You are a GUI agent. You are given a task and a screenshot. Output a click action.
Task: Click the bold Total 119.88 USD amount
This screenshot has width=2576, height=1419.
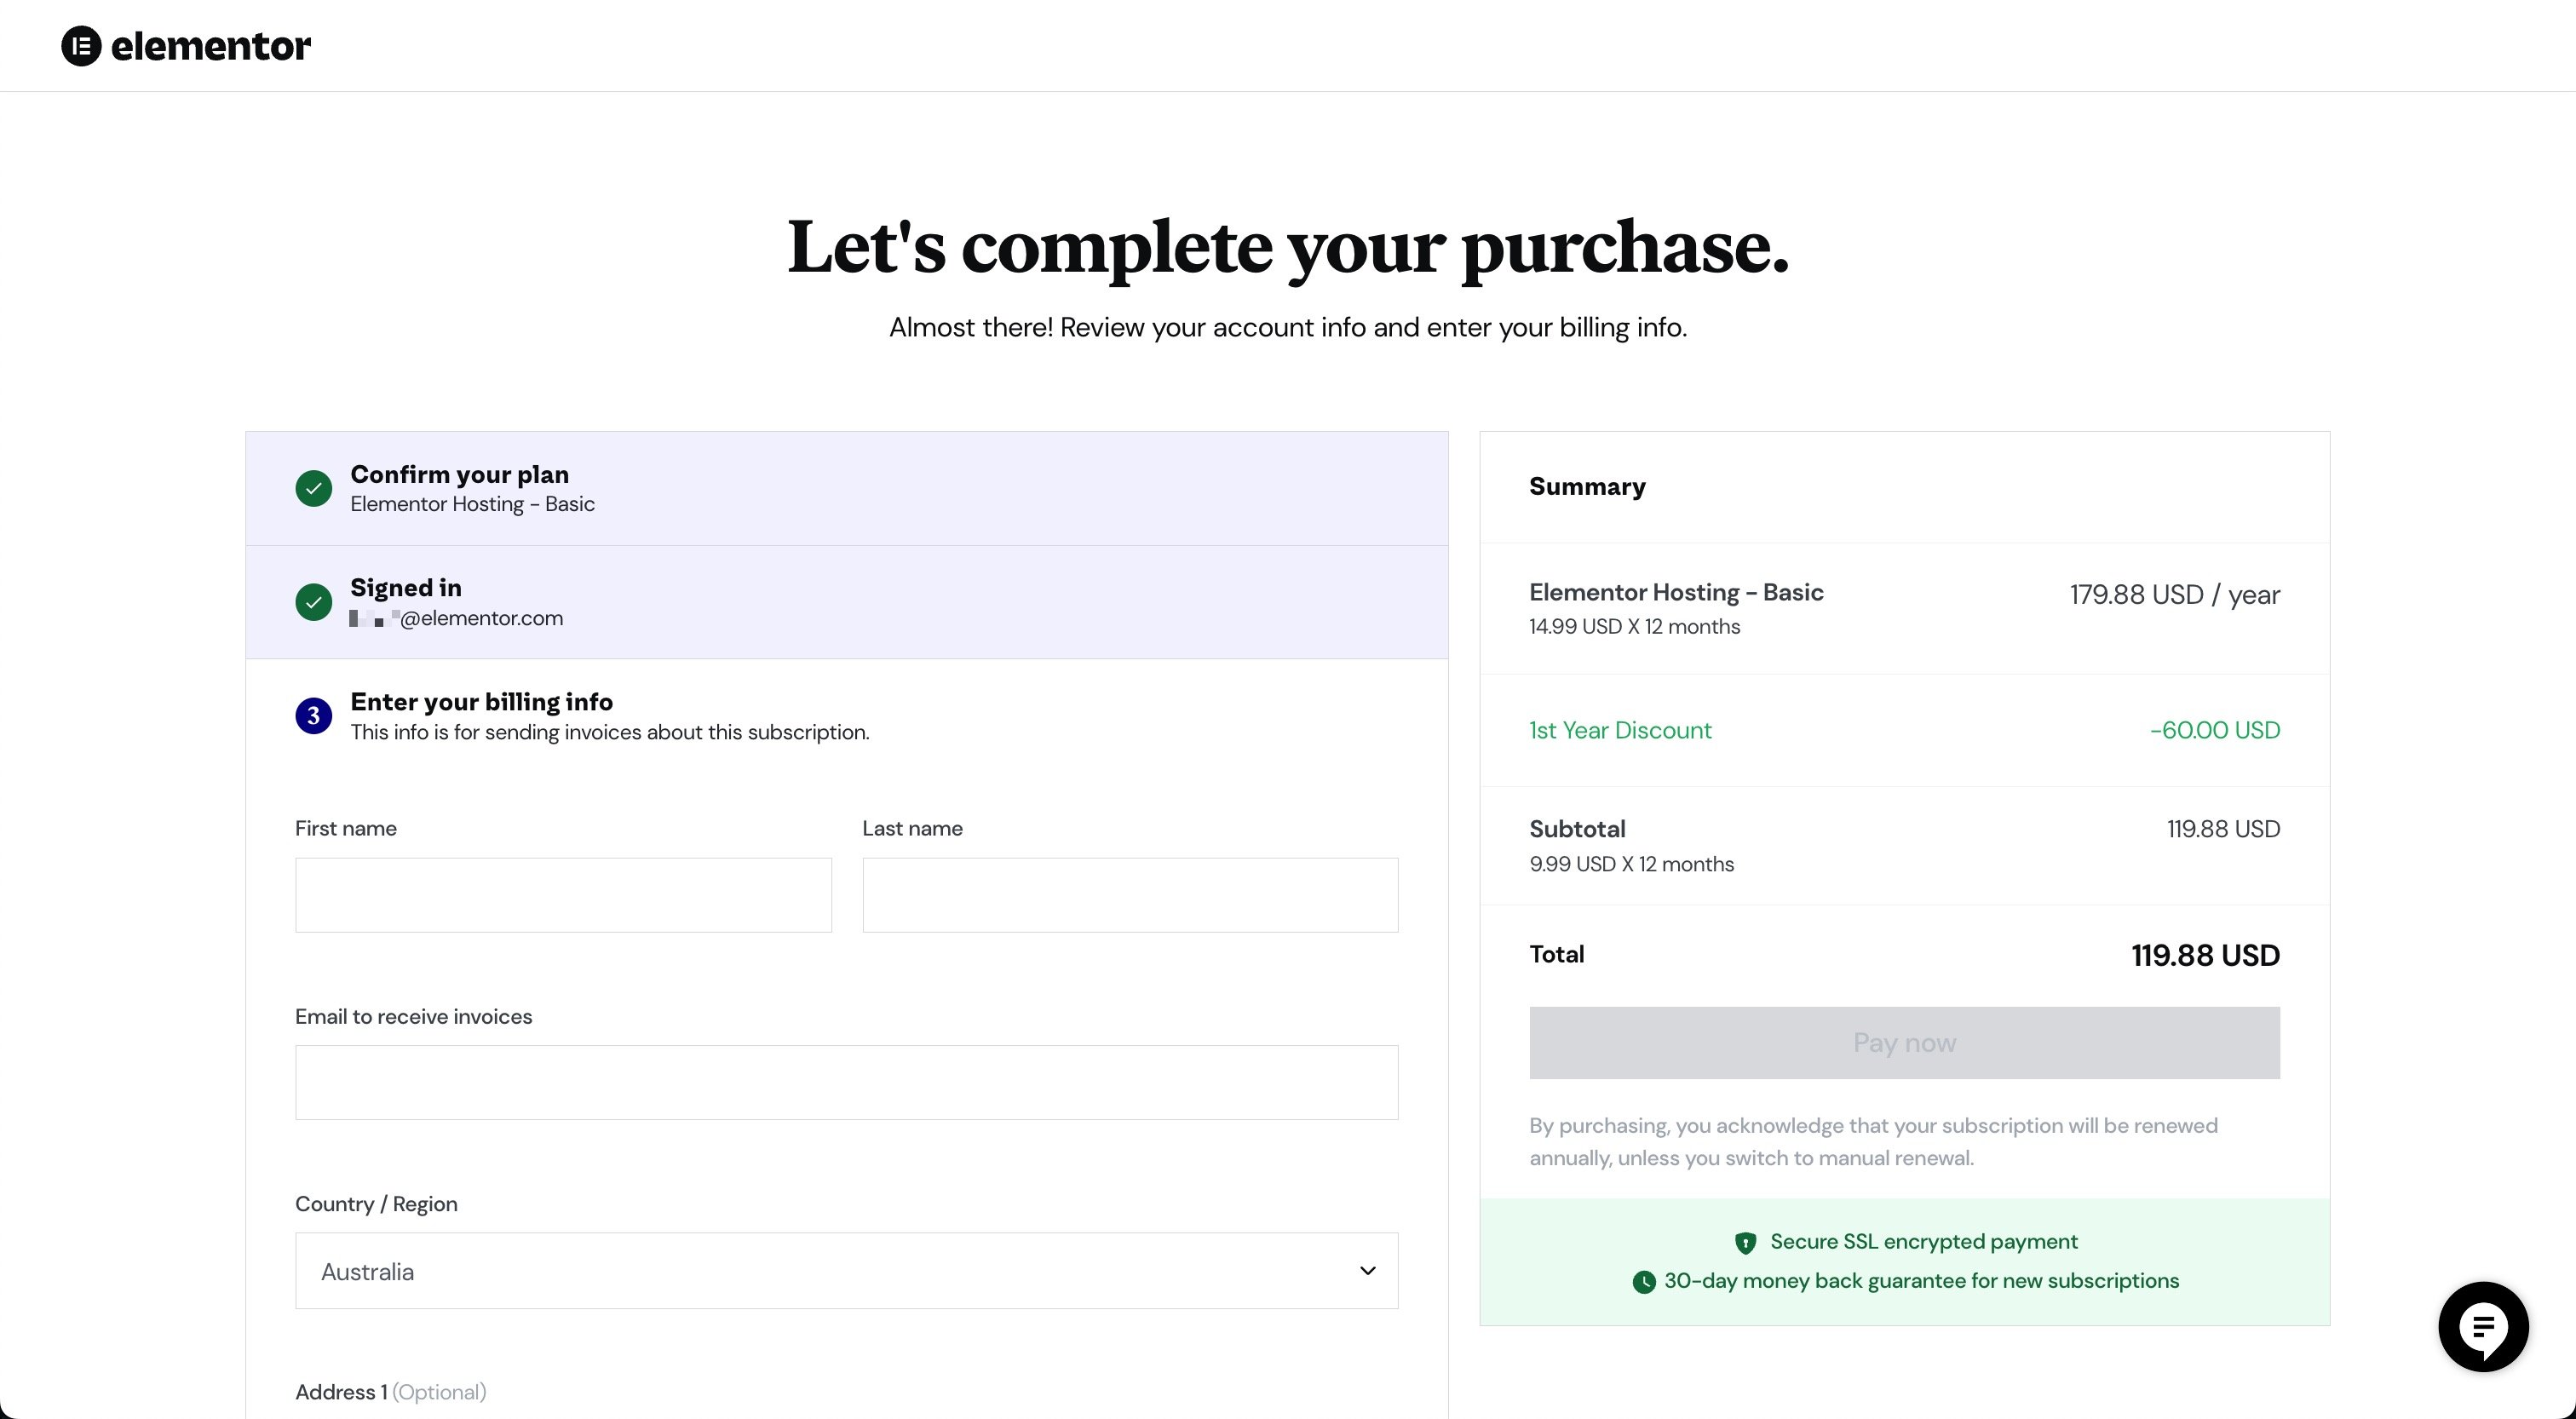click(x=2205, y=955)
